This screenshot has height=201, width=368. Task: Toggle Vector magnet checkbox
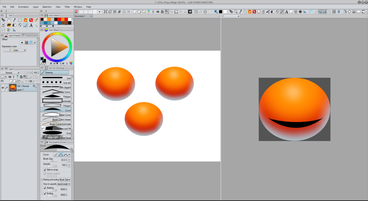click(44, 173)
